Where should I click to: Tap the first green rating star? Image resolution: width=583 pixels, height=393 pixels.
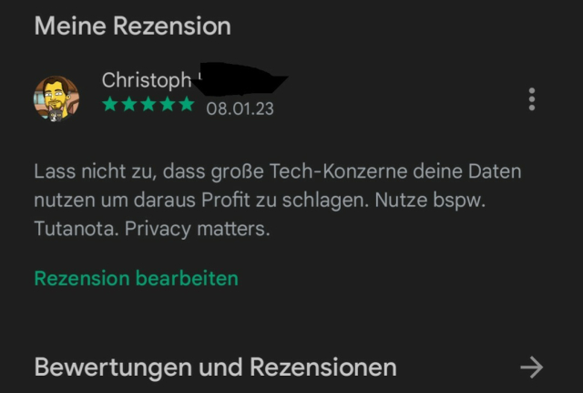[110, 104]
